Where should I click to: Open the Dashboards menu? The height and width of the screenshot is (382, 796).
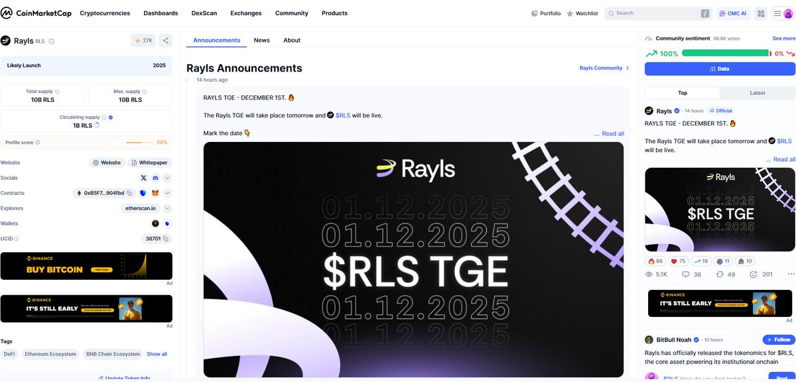(161, 13)
